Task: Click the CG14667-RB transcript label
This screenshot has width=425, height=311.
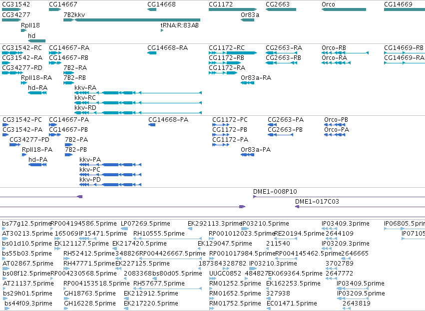Action: click(68, 58)
